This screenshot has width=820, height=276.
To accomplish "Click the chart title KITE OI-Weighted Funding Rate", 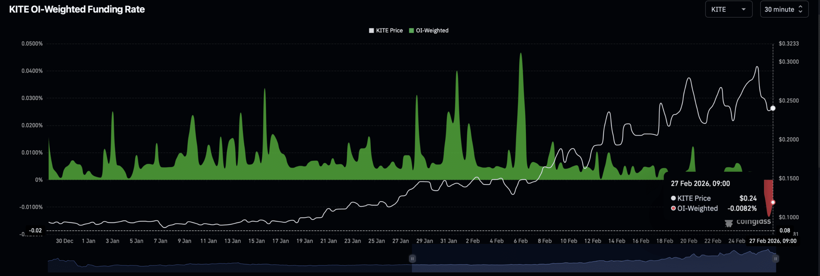I will 77,9.
